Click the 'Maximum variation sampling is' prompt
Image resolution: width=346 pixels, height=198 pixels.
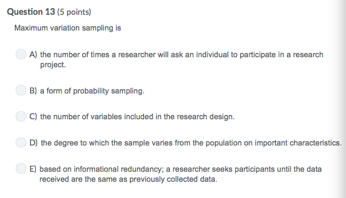click(x=67, y=28)
